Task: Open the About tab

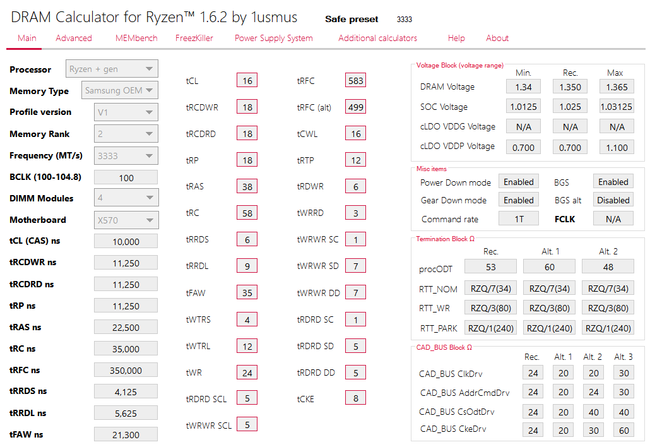Action: [497, 38]
